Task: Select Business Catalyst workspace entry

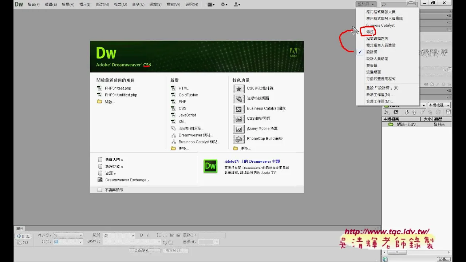Action: pos(380,25)
